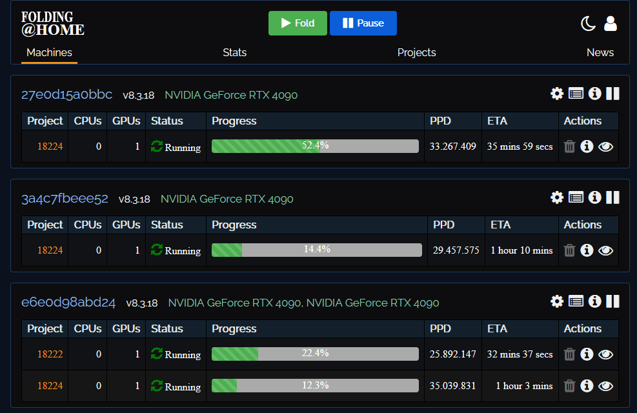The image size is (637, 413).
Task: Switch to the News tab
Action: tap(600, 52)
